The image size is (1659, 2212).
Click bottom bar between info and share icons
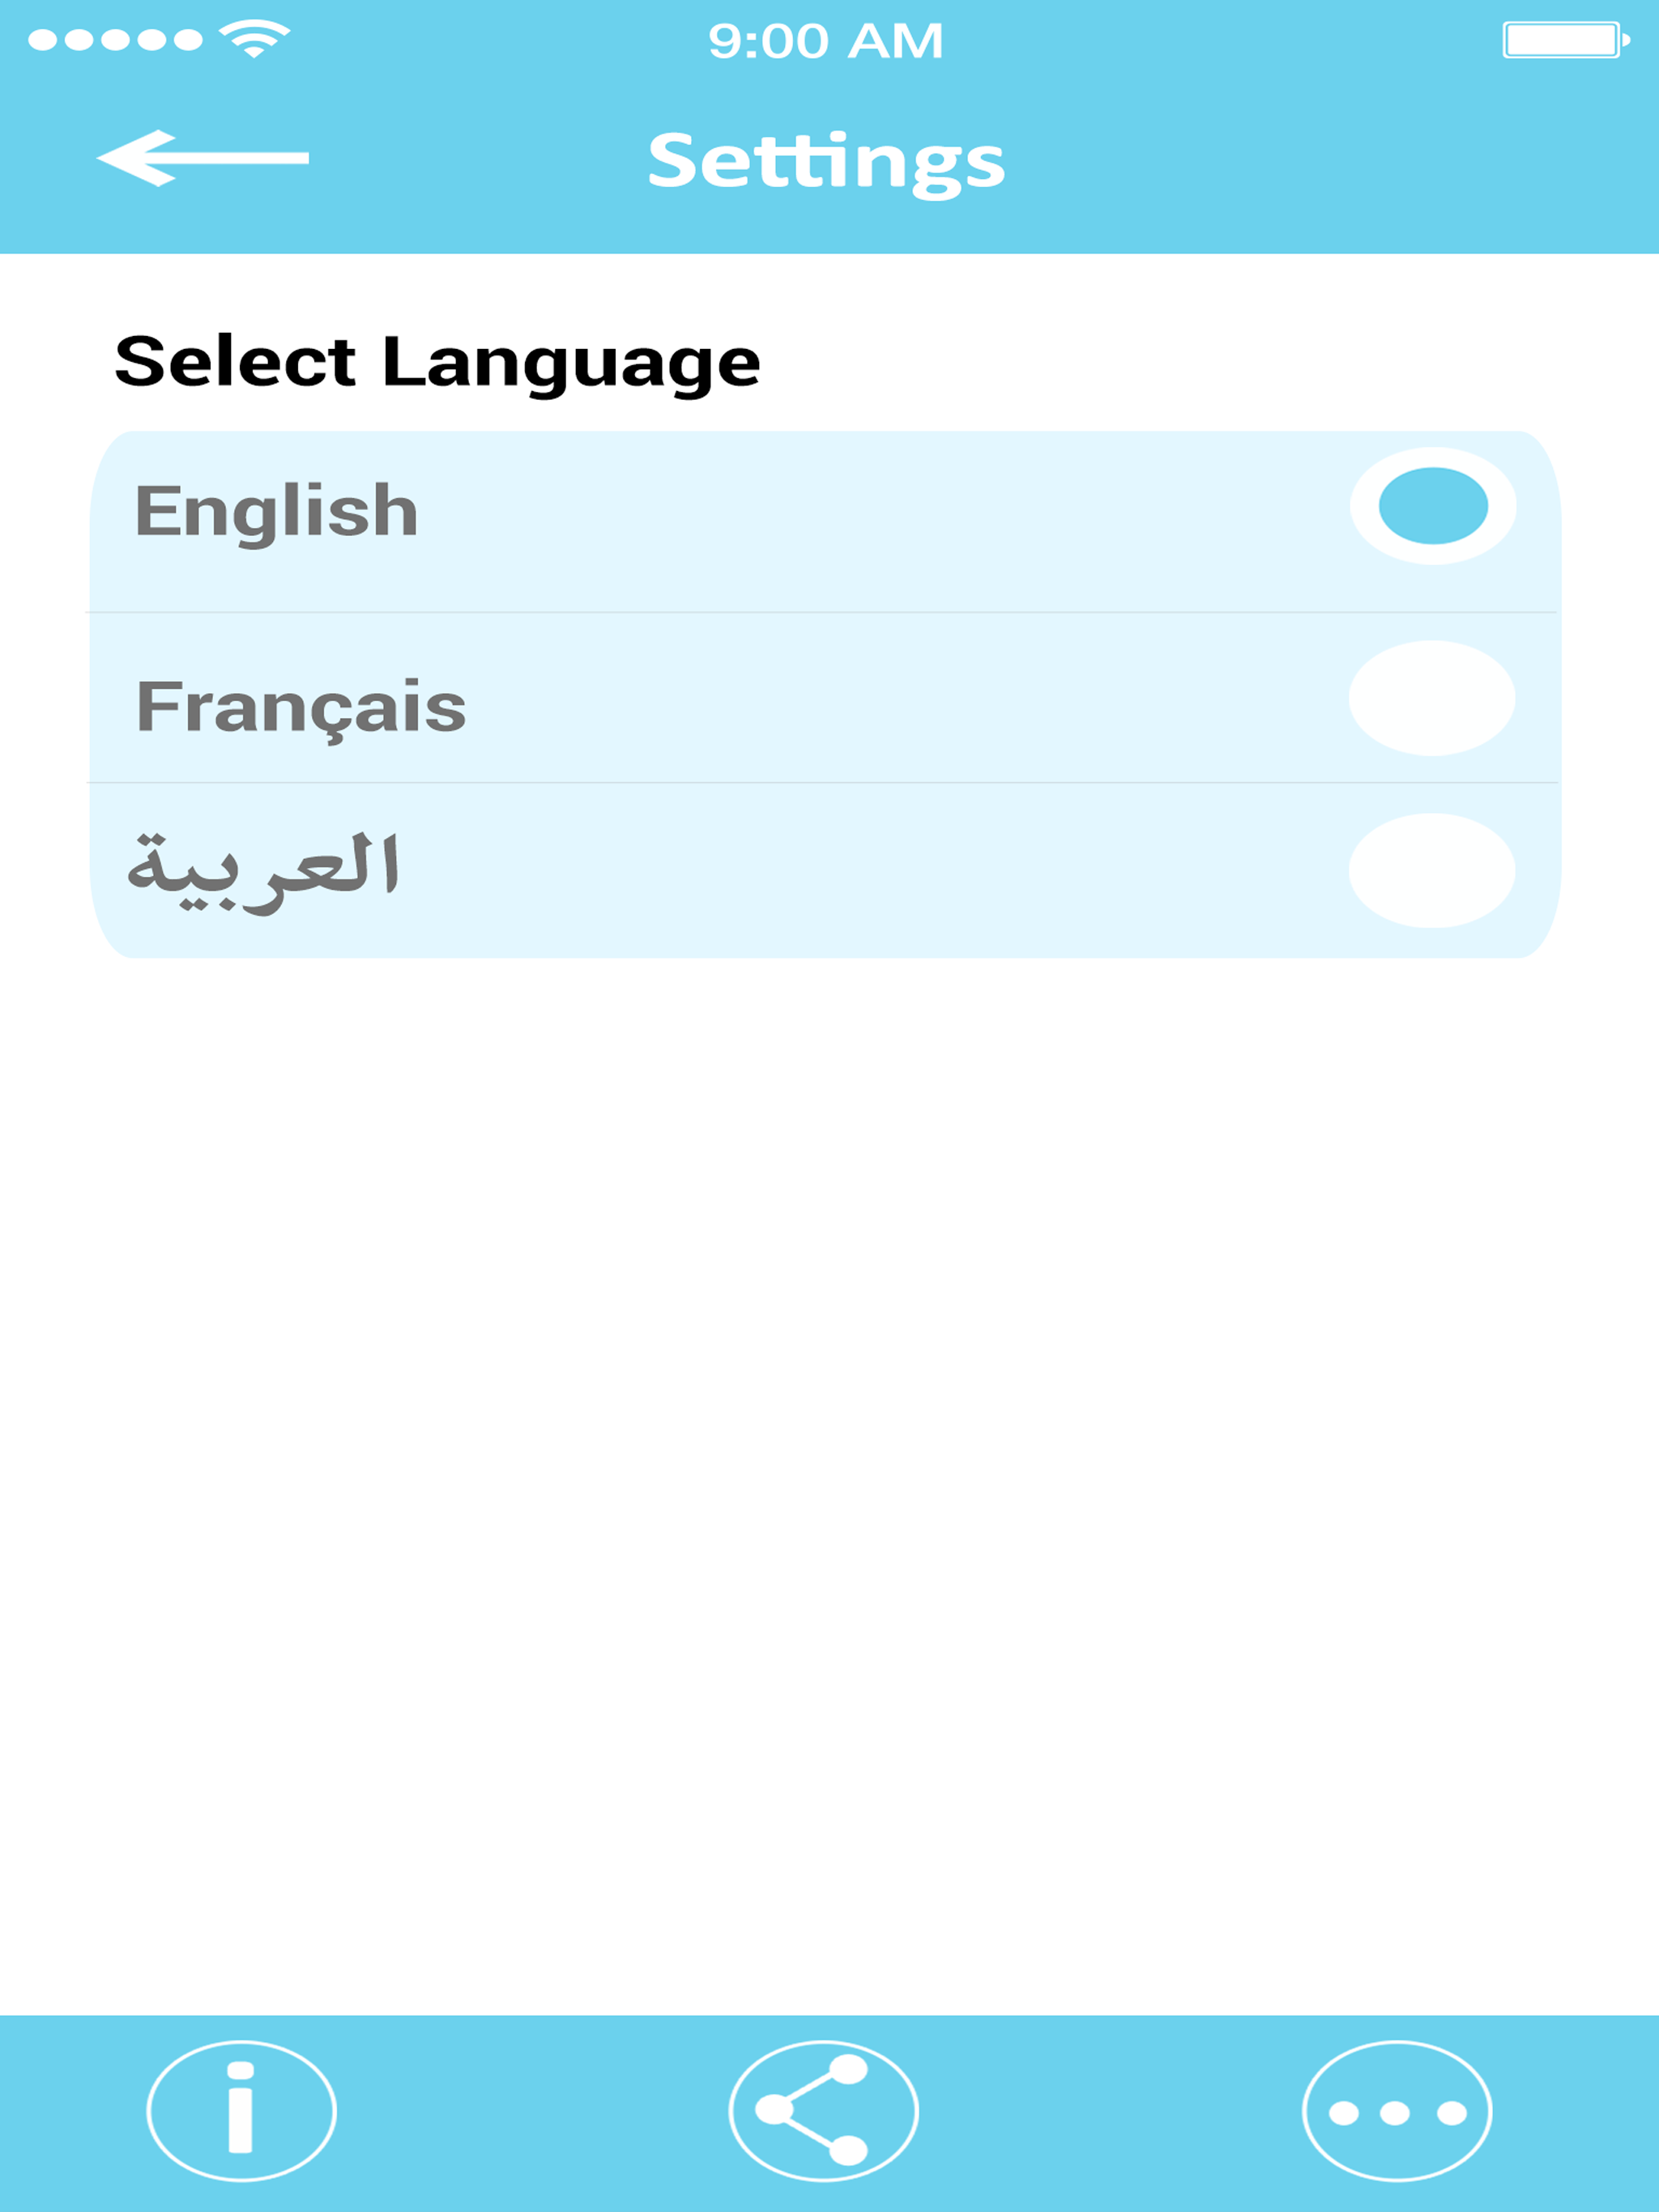[x=531, y=2110]
